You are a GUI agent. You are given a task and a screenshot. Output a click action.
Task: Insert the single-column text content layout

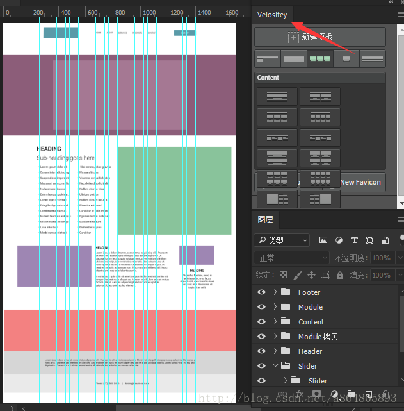[x=277, y=96]
